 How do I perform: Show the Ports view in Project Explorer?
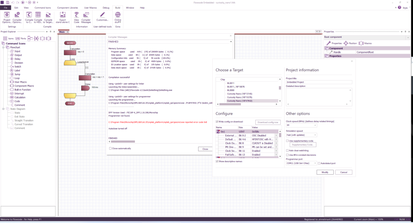point(21,38)
